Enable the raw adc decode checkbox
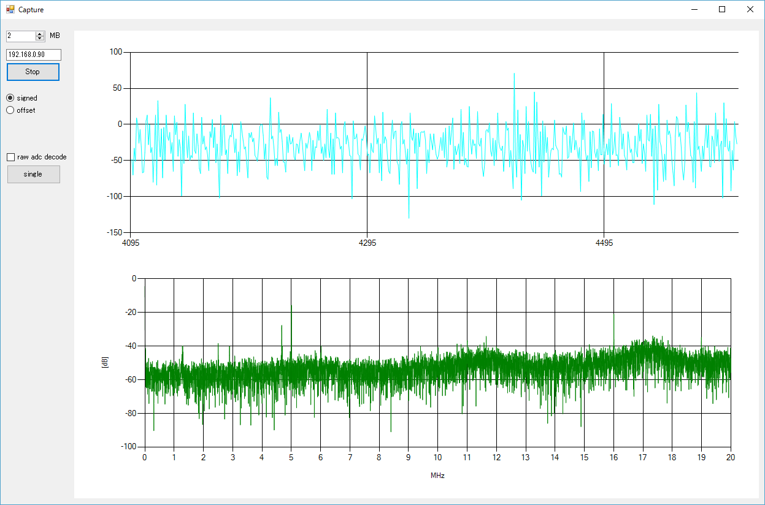Screen dimensions: 765x505 [x=10, y=157]
